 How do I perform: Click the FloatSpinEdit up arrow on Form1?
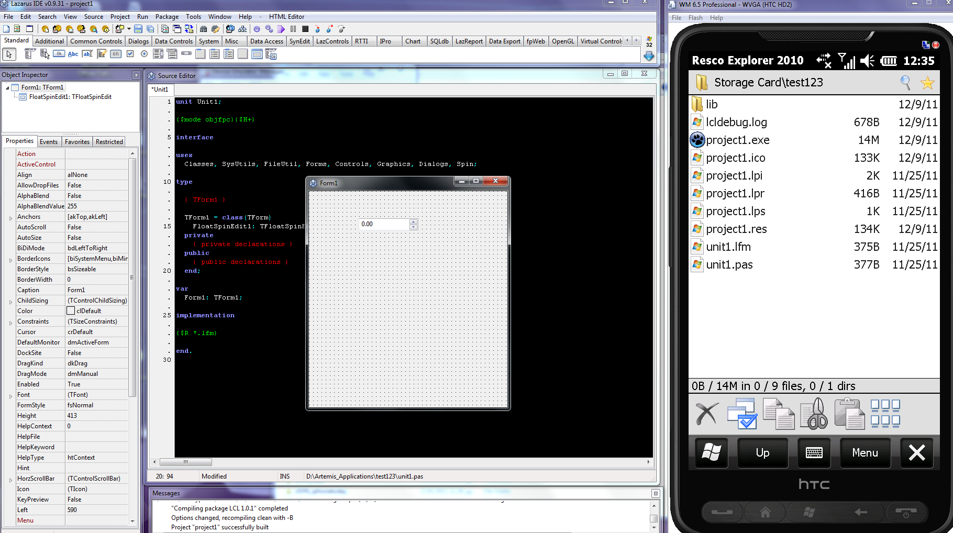[413, 221]
